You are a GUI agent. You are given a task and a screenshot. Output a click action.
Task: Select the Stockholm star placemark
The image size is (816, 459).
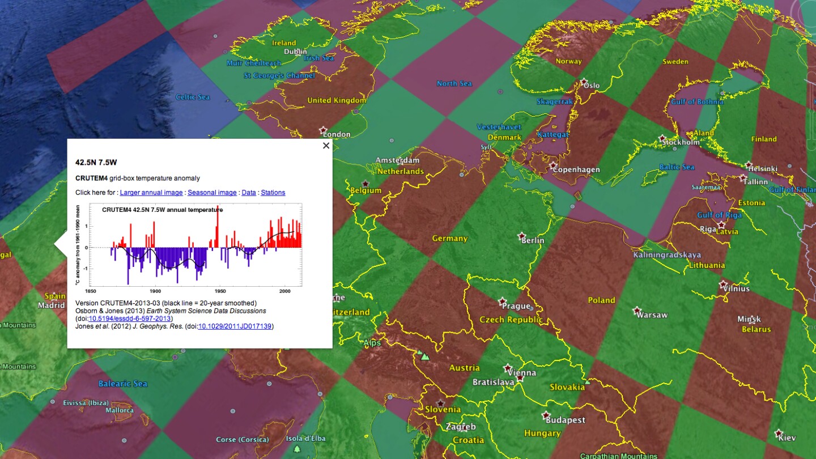[662, 138]
